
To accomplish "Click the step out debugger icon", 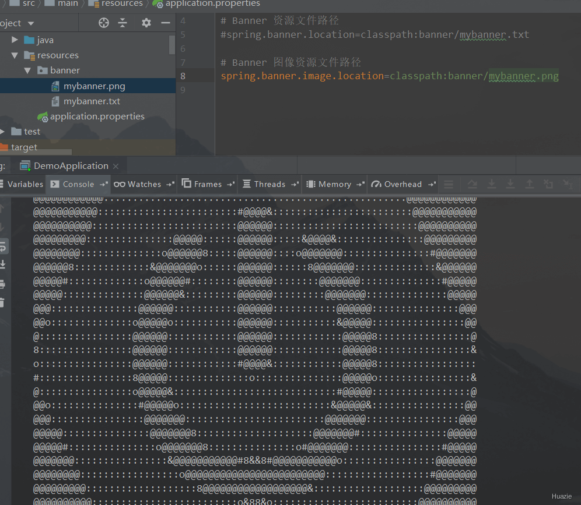I will click(x=530, y=184).
